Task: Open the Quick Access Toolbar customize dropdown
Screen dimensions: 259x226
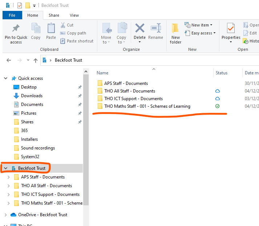Action: click(34, 6)
